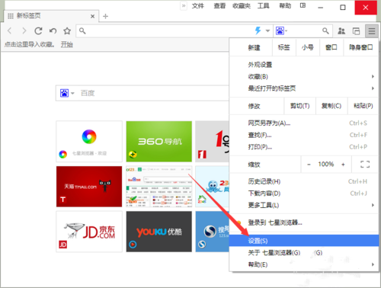Image resolution: width=381 pixels, height=288 pixels.
Task: Select 窗口 under 新建 in menu
Action: [331, 47]
